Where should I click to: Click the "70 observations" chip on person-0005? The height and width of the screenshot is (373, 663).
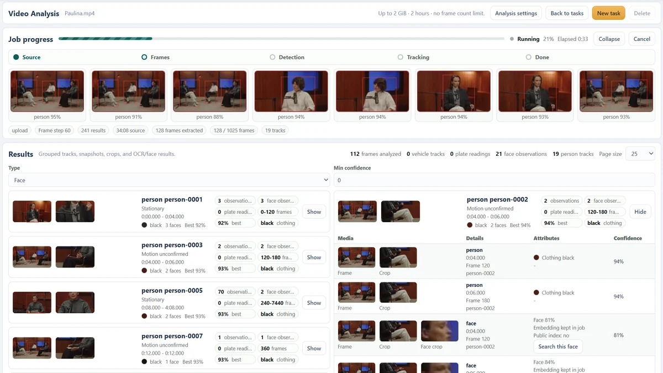click(x=235, y=292)
